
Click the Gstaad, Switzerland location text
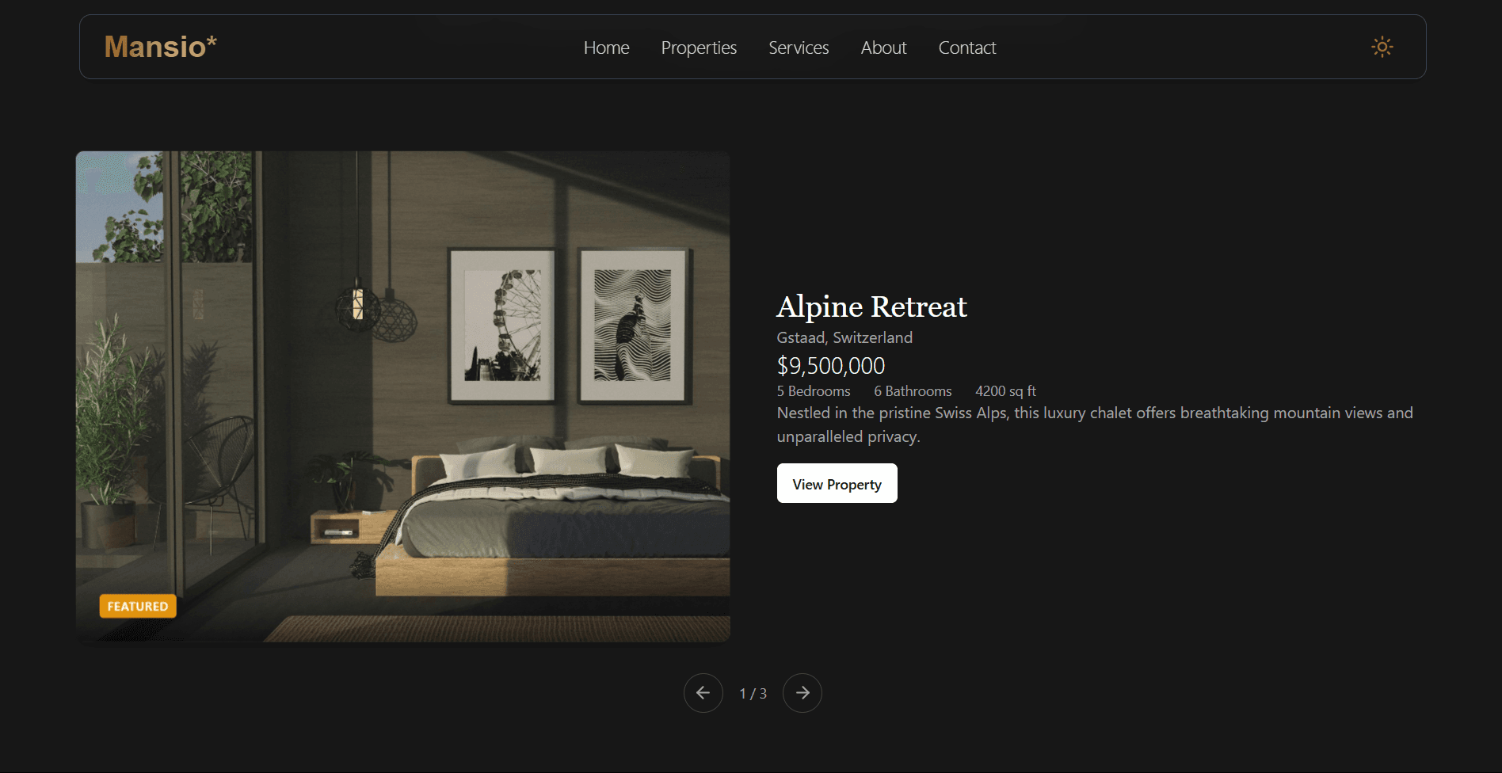coord(844,337)
